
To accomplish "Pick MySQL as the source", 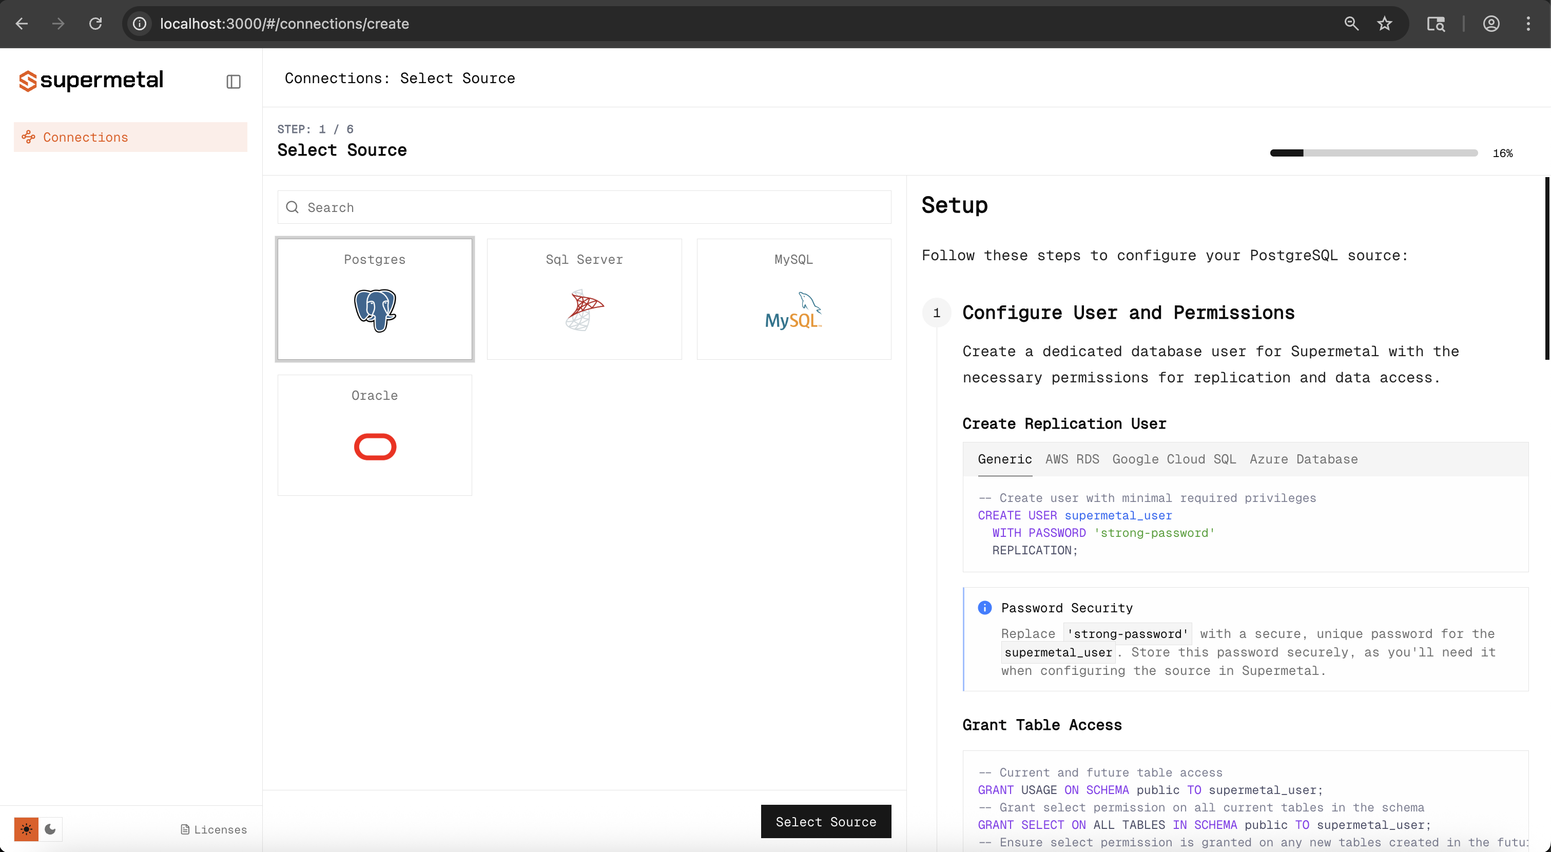I will coord(793,299).
